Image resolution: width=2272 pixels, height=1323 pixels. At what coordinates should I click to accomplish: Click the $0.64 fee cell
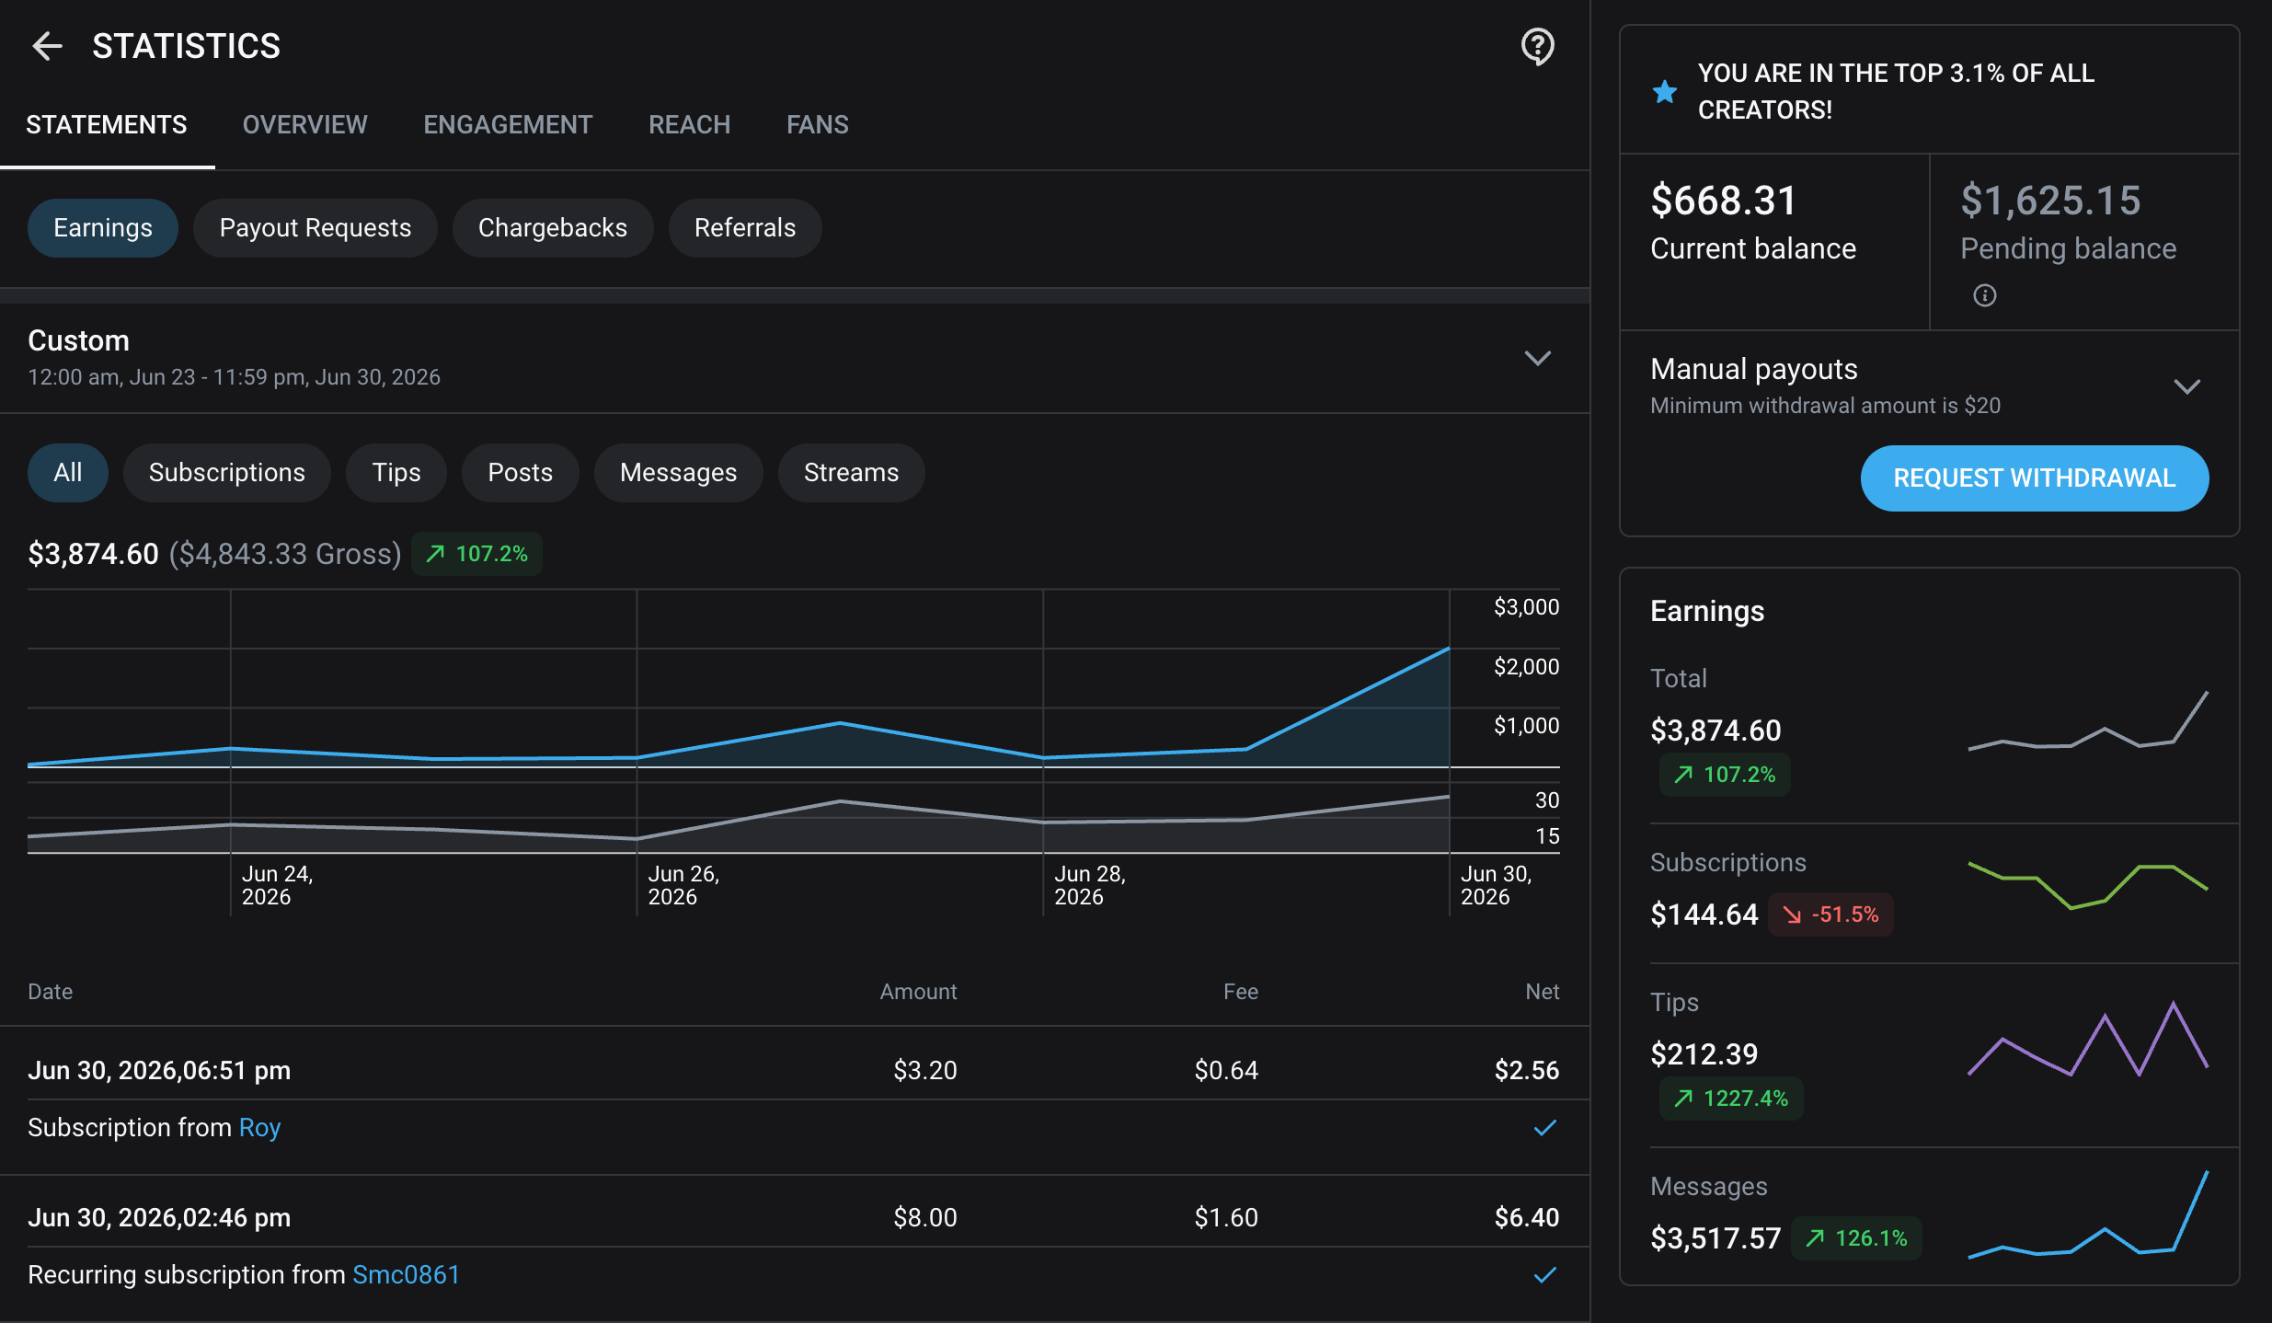pyautogui.click(x=1226, y=1070)
